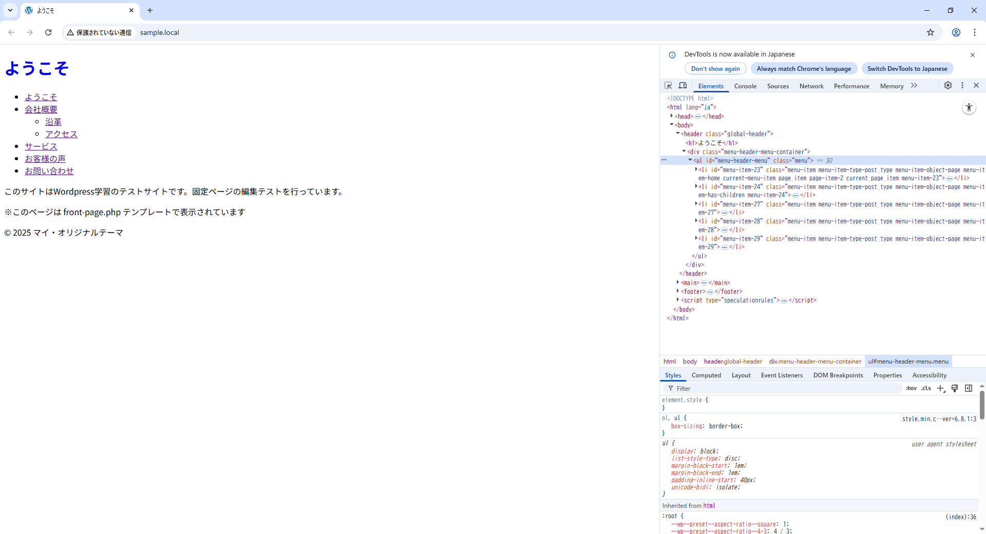Open the Accessibility pane tab
This screenshot has height=534, width=986.
[929, 375]
